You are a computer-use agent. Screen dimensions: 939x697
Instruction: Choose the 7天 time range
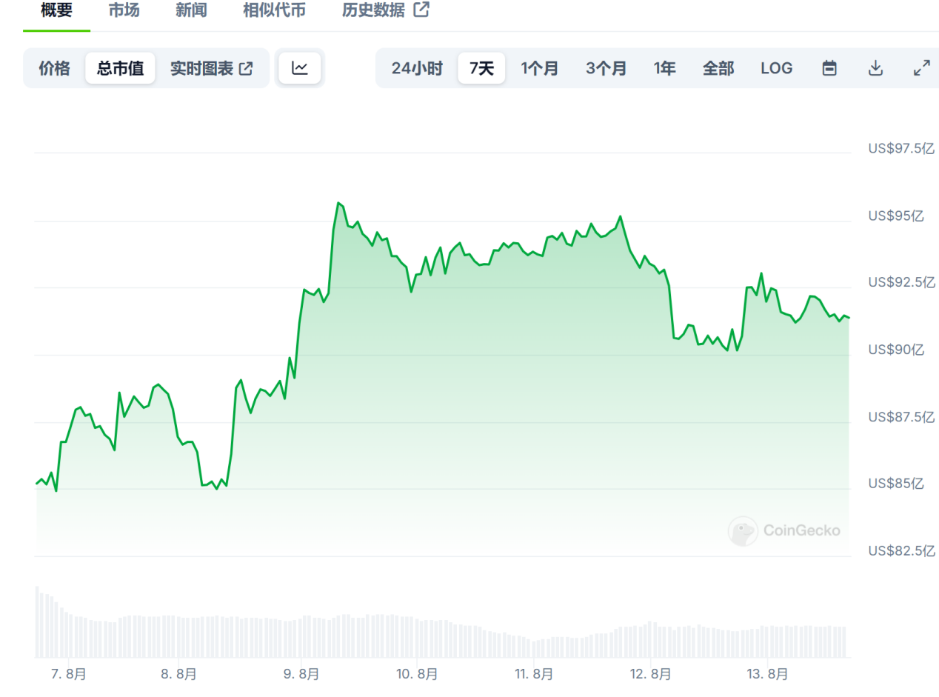481,68
